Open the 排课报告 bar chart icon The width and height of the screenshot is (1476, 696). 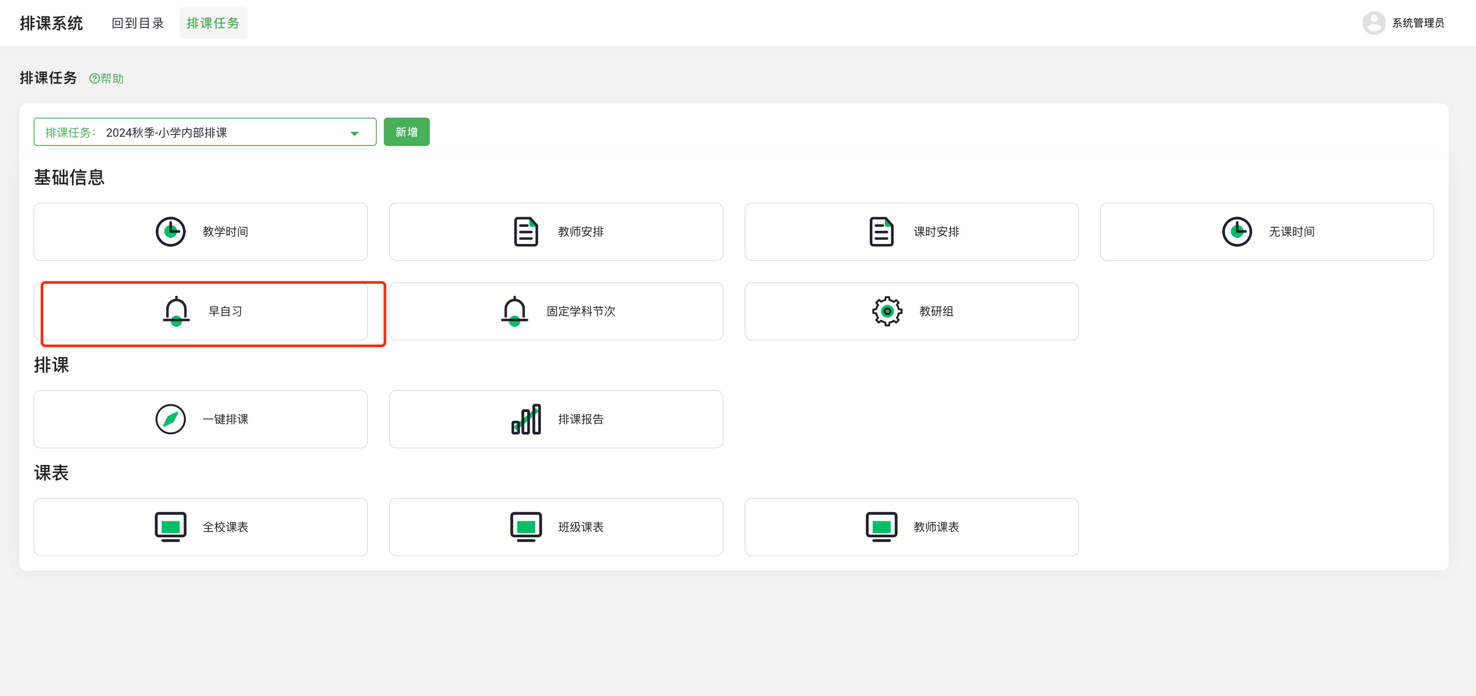(525, 419)
